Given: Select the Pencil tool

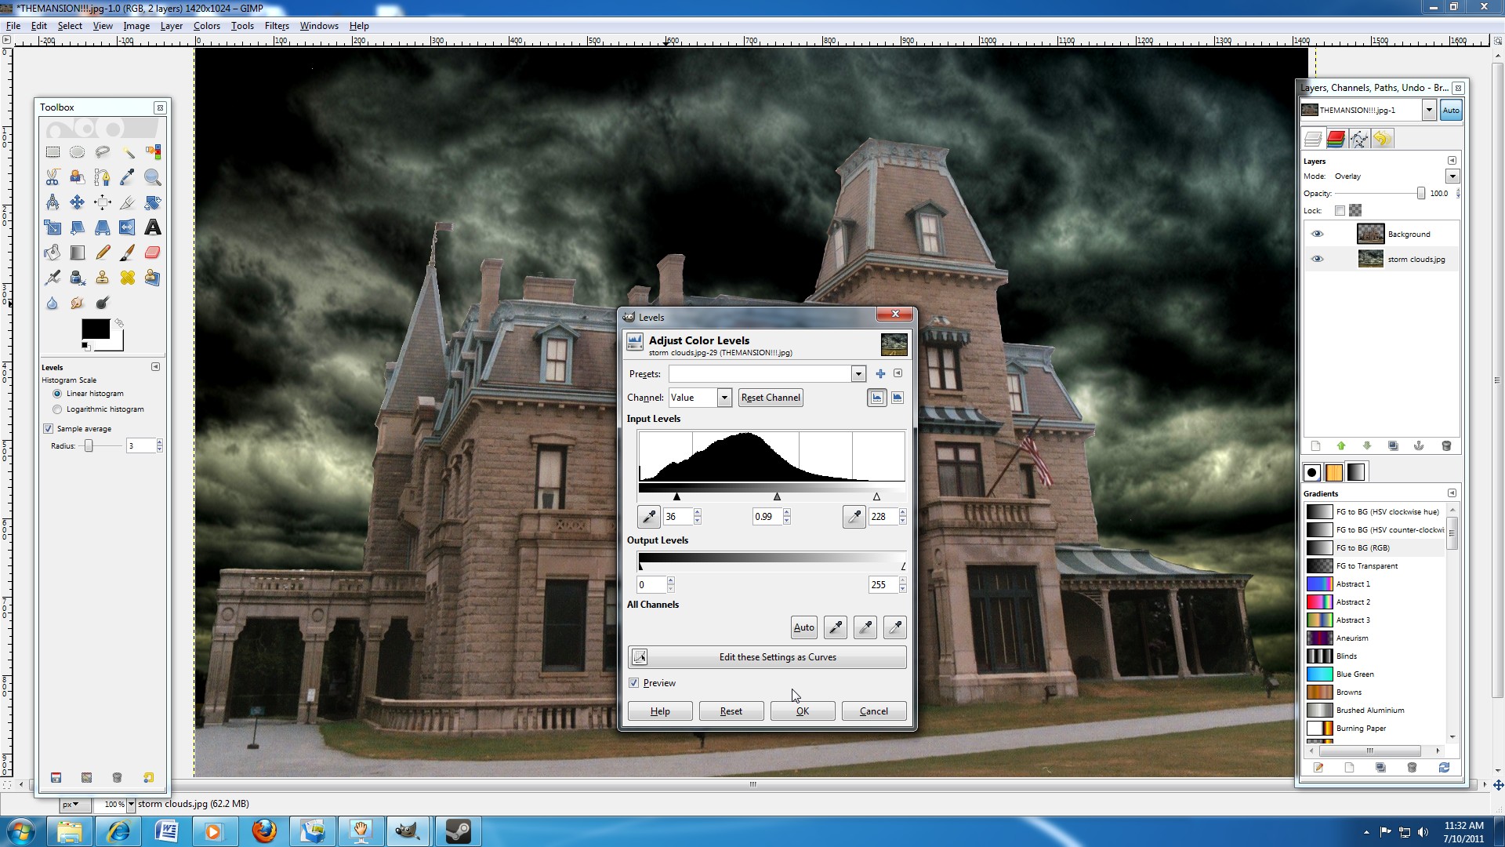Looking at the screenshot, I should tap(103, 253).
